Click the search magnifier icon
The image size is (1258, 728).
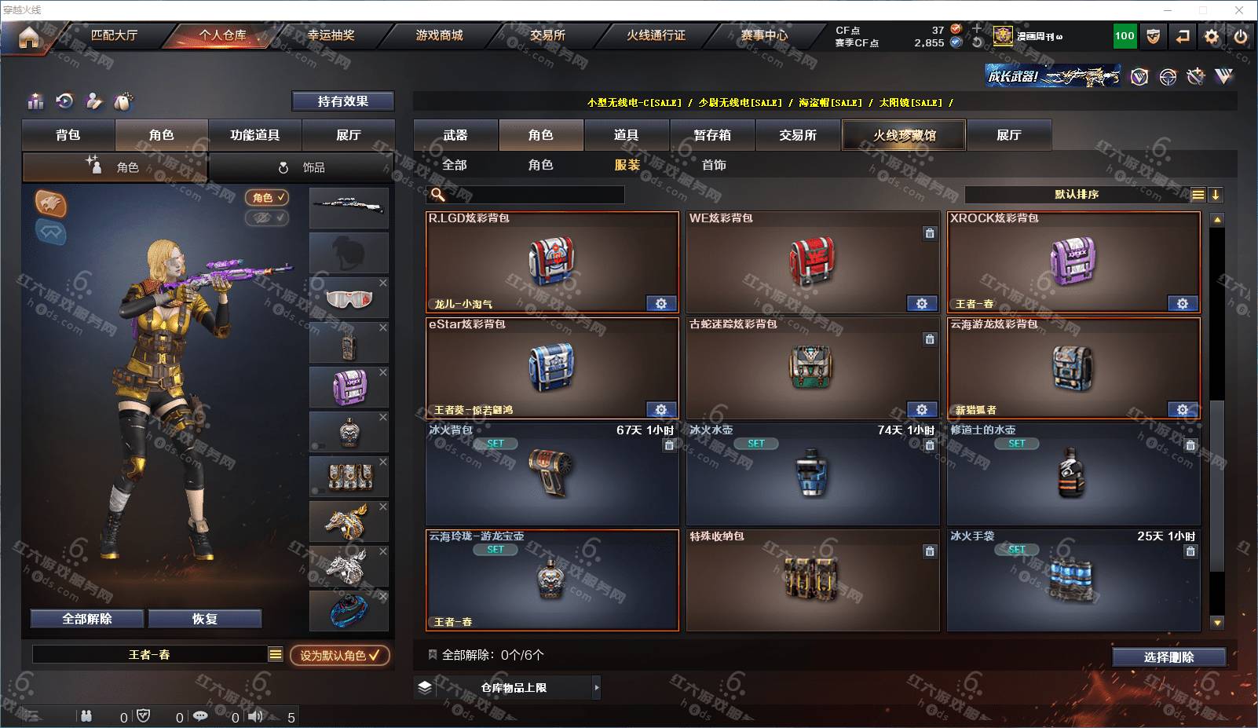click(438, 194)
